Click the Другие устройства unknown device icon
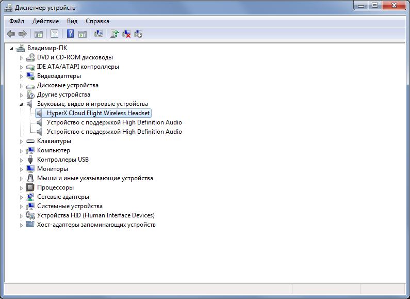The image size is (410, 299). point(30,95)
